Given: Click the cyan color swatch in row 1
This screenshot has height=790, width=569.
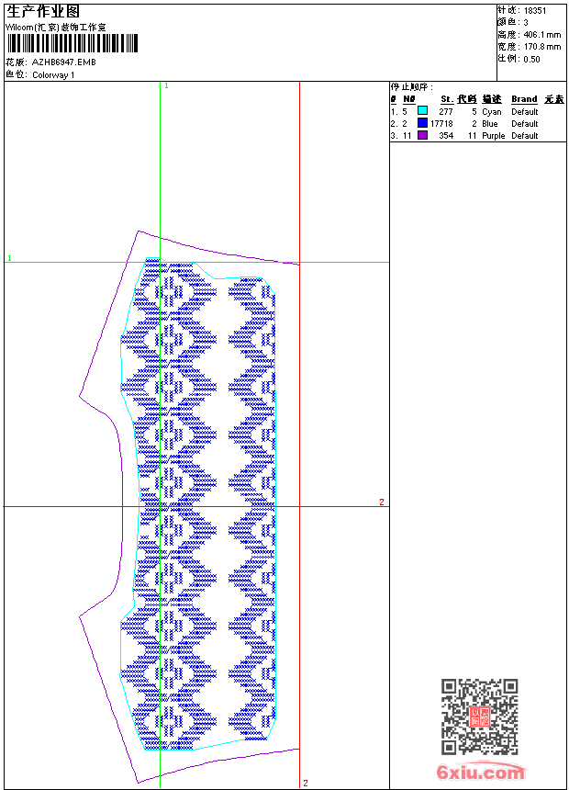Looking at the screenshot, I should pos(422,110).
